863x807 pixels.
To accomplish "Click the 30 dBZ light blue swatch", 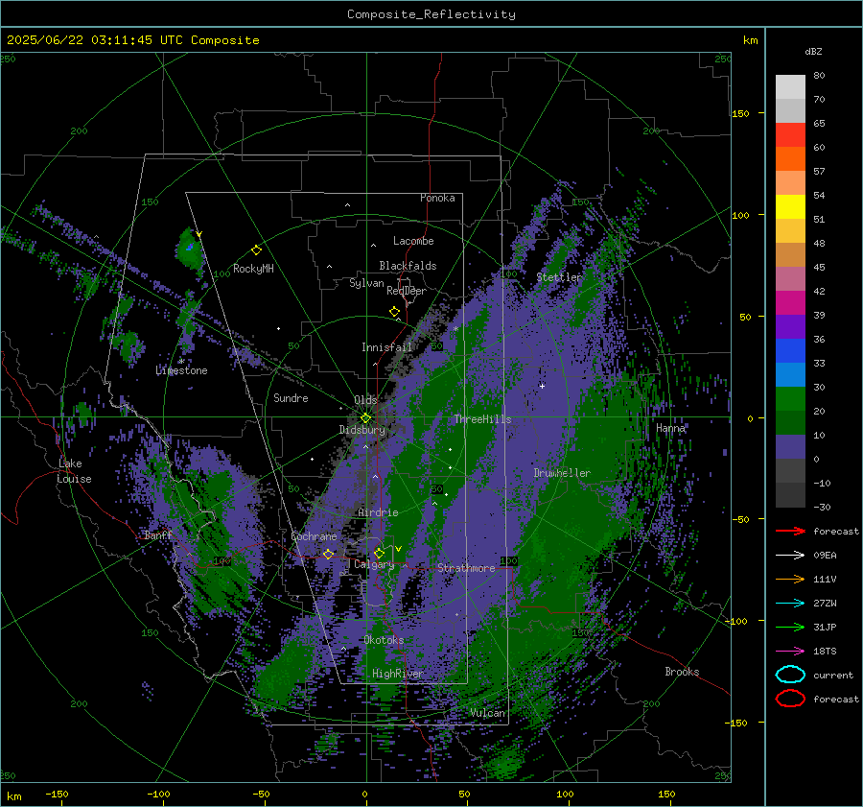I will click(790, 374).
